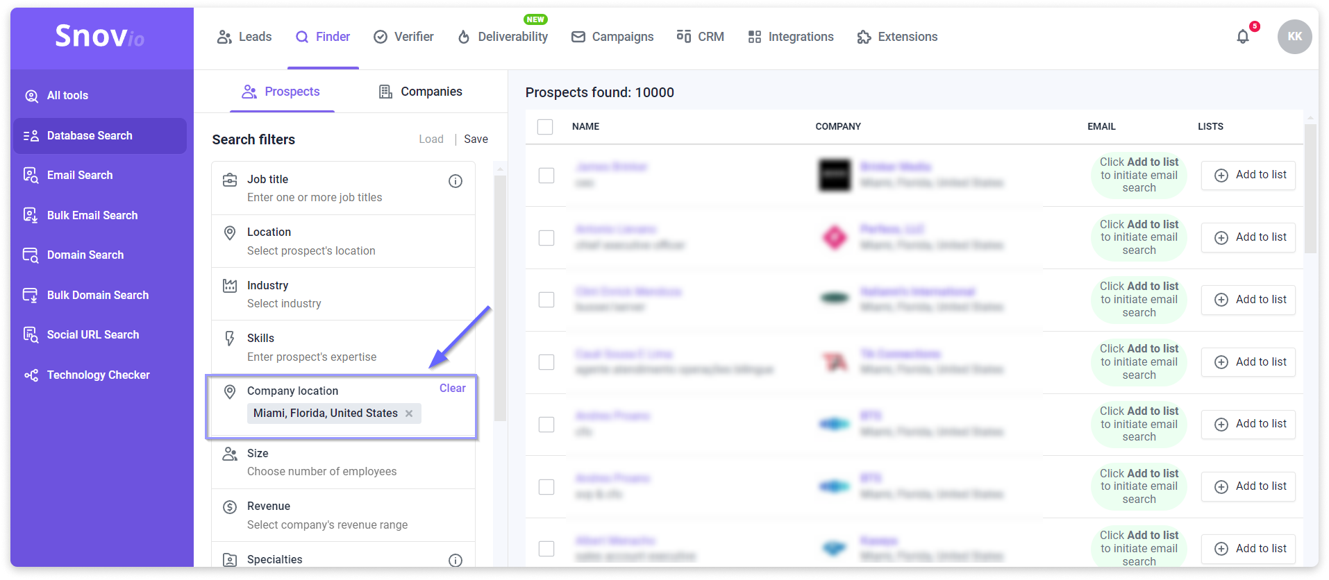Click the Snov.io logo
This screenshot has height=580, width=1329.
(100, 36)
